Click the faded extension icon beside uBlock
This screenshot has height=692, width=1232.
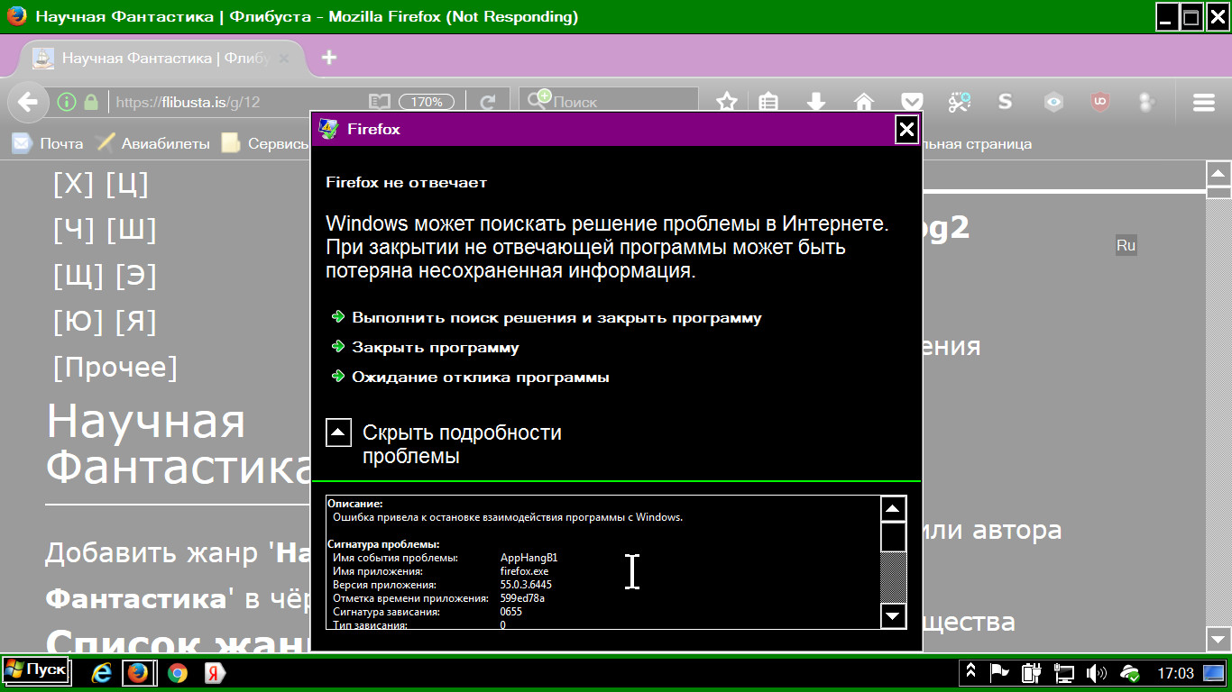pyautogui.click(x=1146, y=102)
